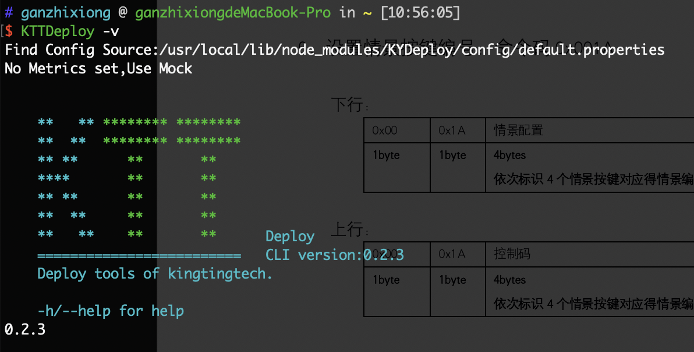Click "Deploy tools of kingtingtech." line
The height and width of the screenshot is (352, 694).
pos(154,274)
